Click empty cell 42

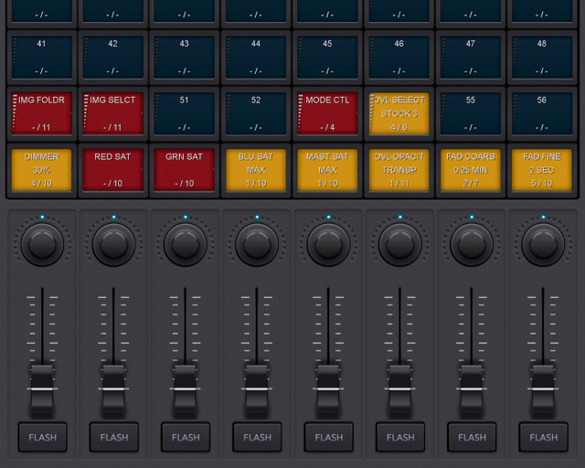113,57
